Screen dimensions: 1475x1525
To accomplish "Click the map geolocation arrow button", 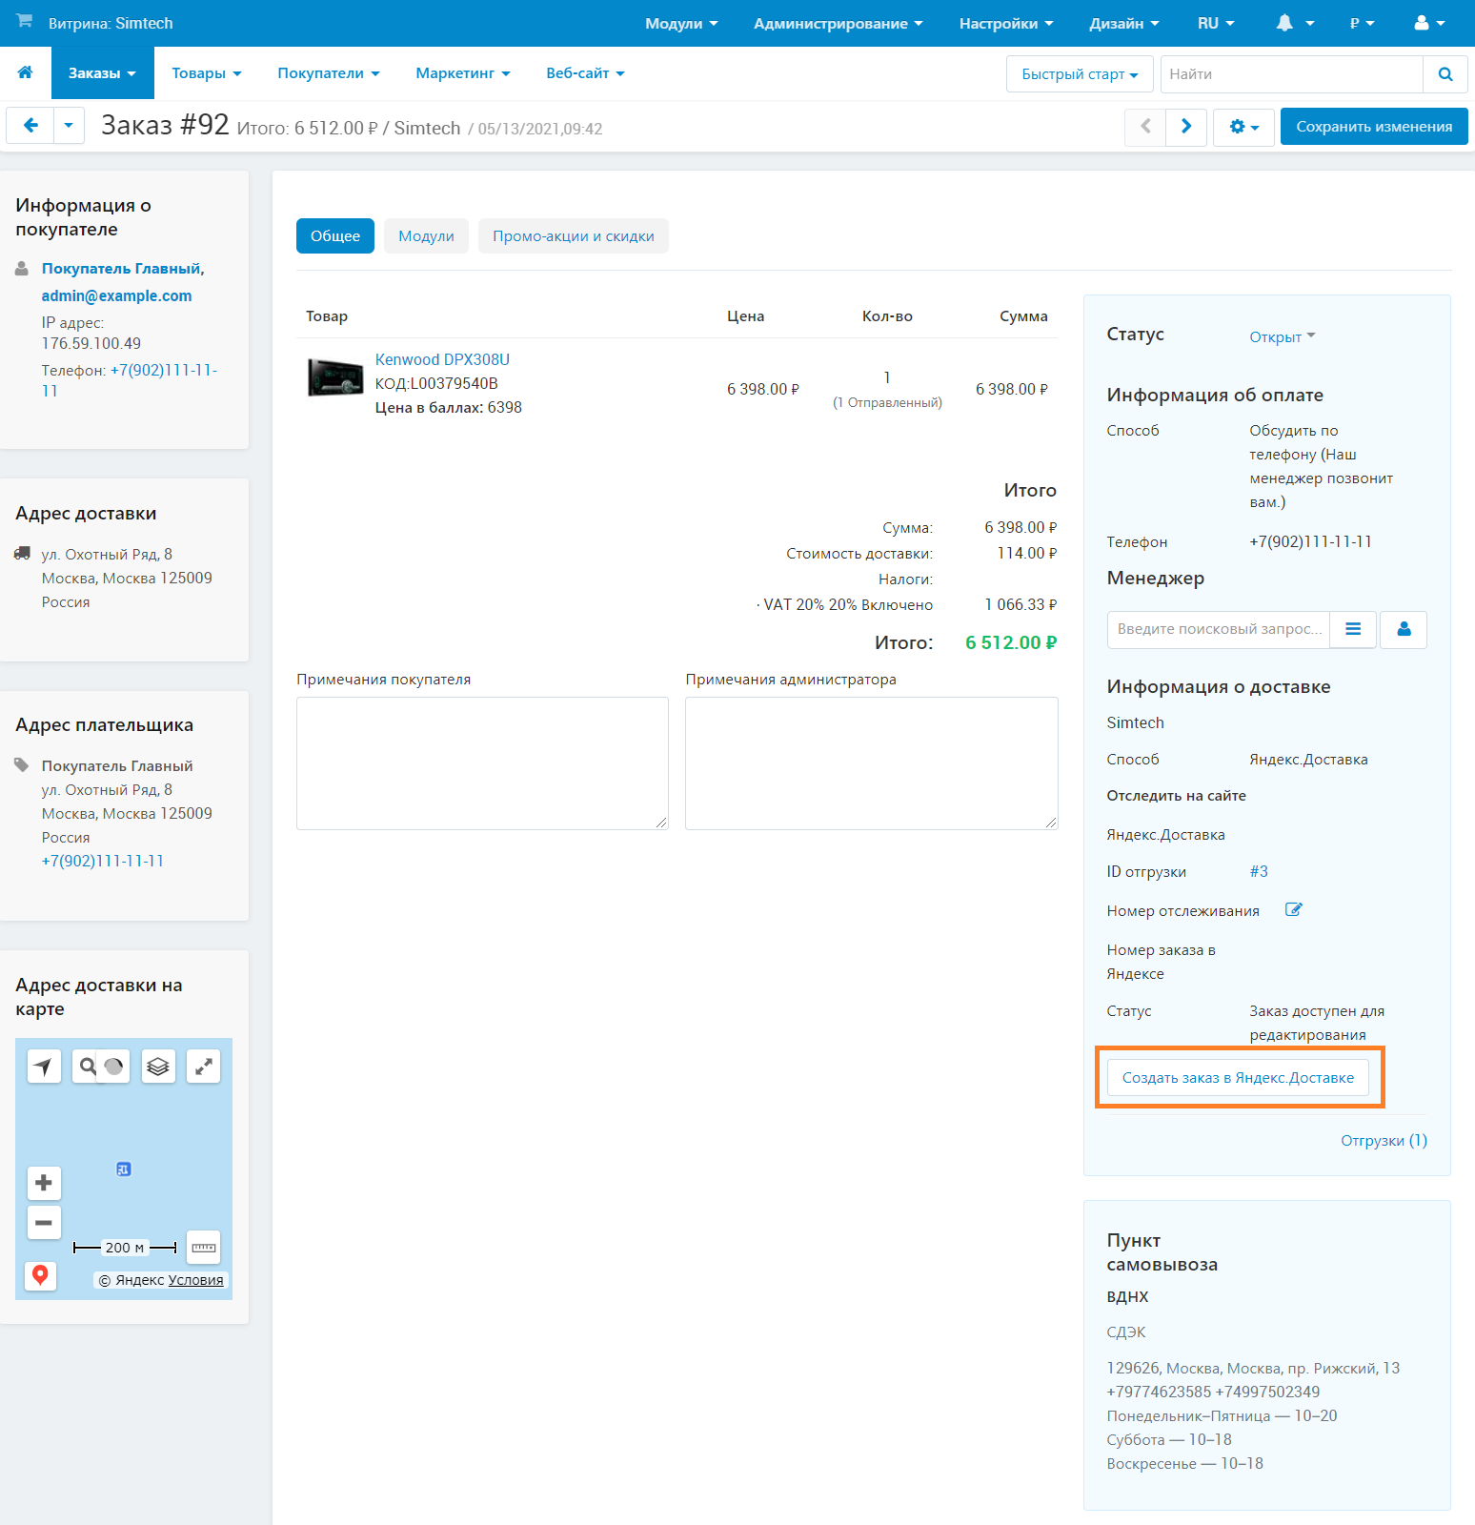I will pos(44,1067).
